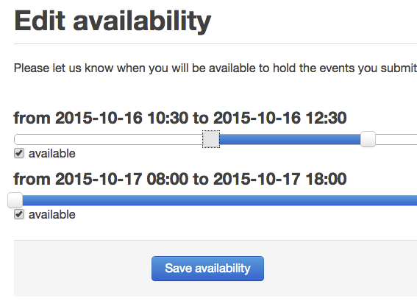The image size is (417, 301).
Task: Select the end handle of October 16 slider
Action: pos(368,139)
